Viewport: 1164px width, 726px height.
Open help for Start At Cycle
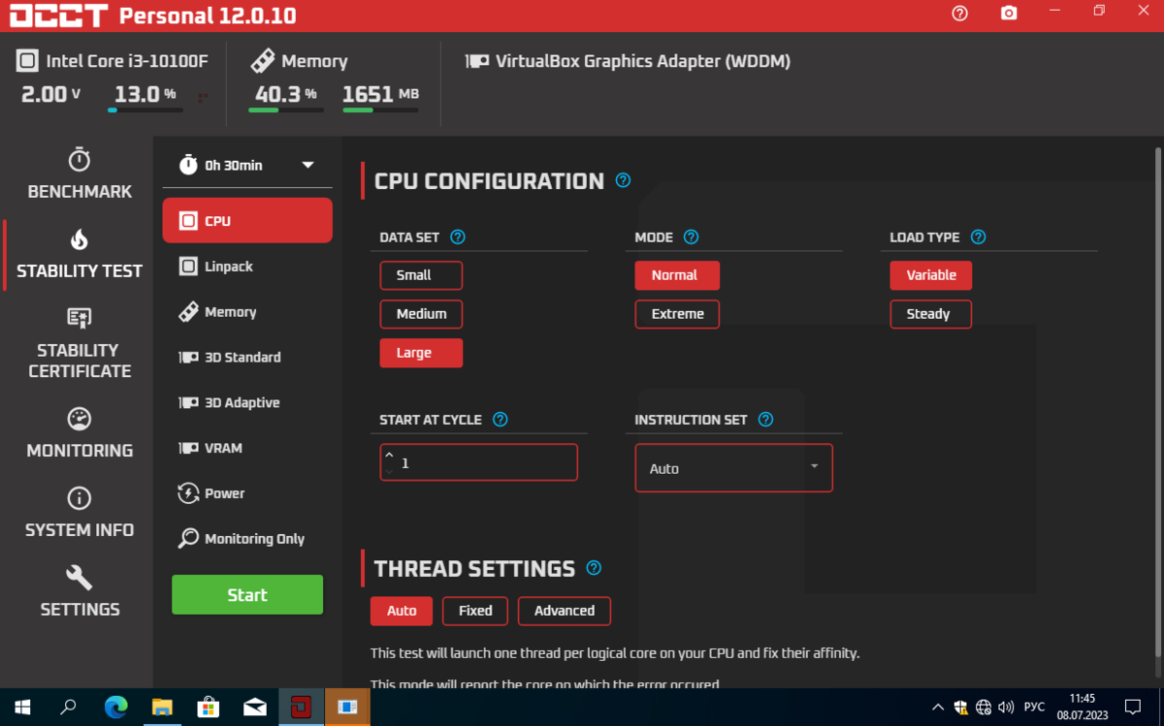(x=501, y=420)
